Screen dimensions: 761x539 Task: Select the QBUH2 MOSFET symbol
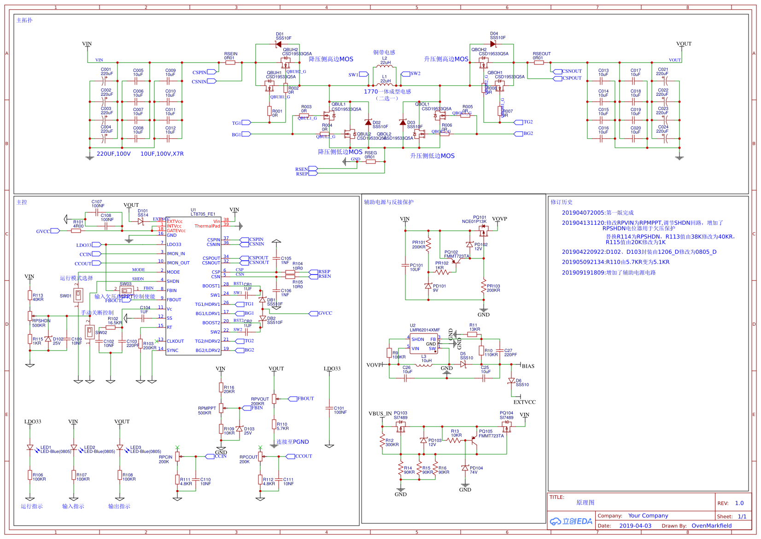pos(286,61)
